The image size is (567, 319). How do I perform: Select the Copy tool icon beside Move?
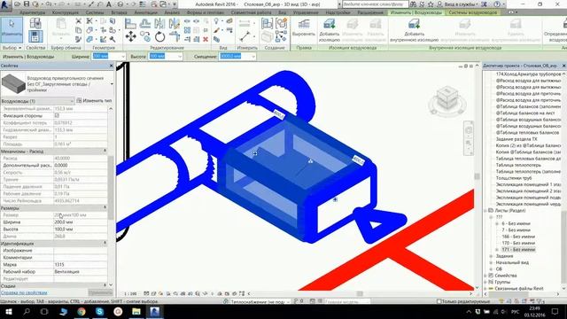tap(145, 36)
